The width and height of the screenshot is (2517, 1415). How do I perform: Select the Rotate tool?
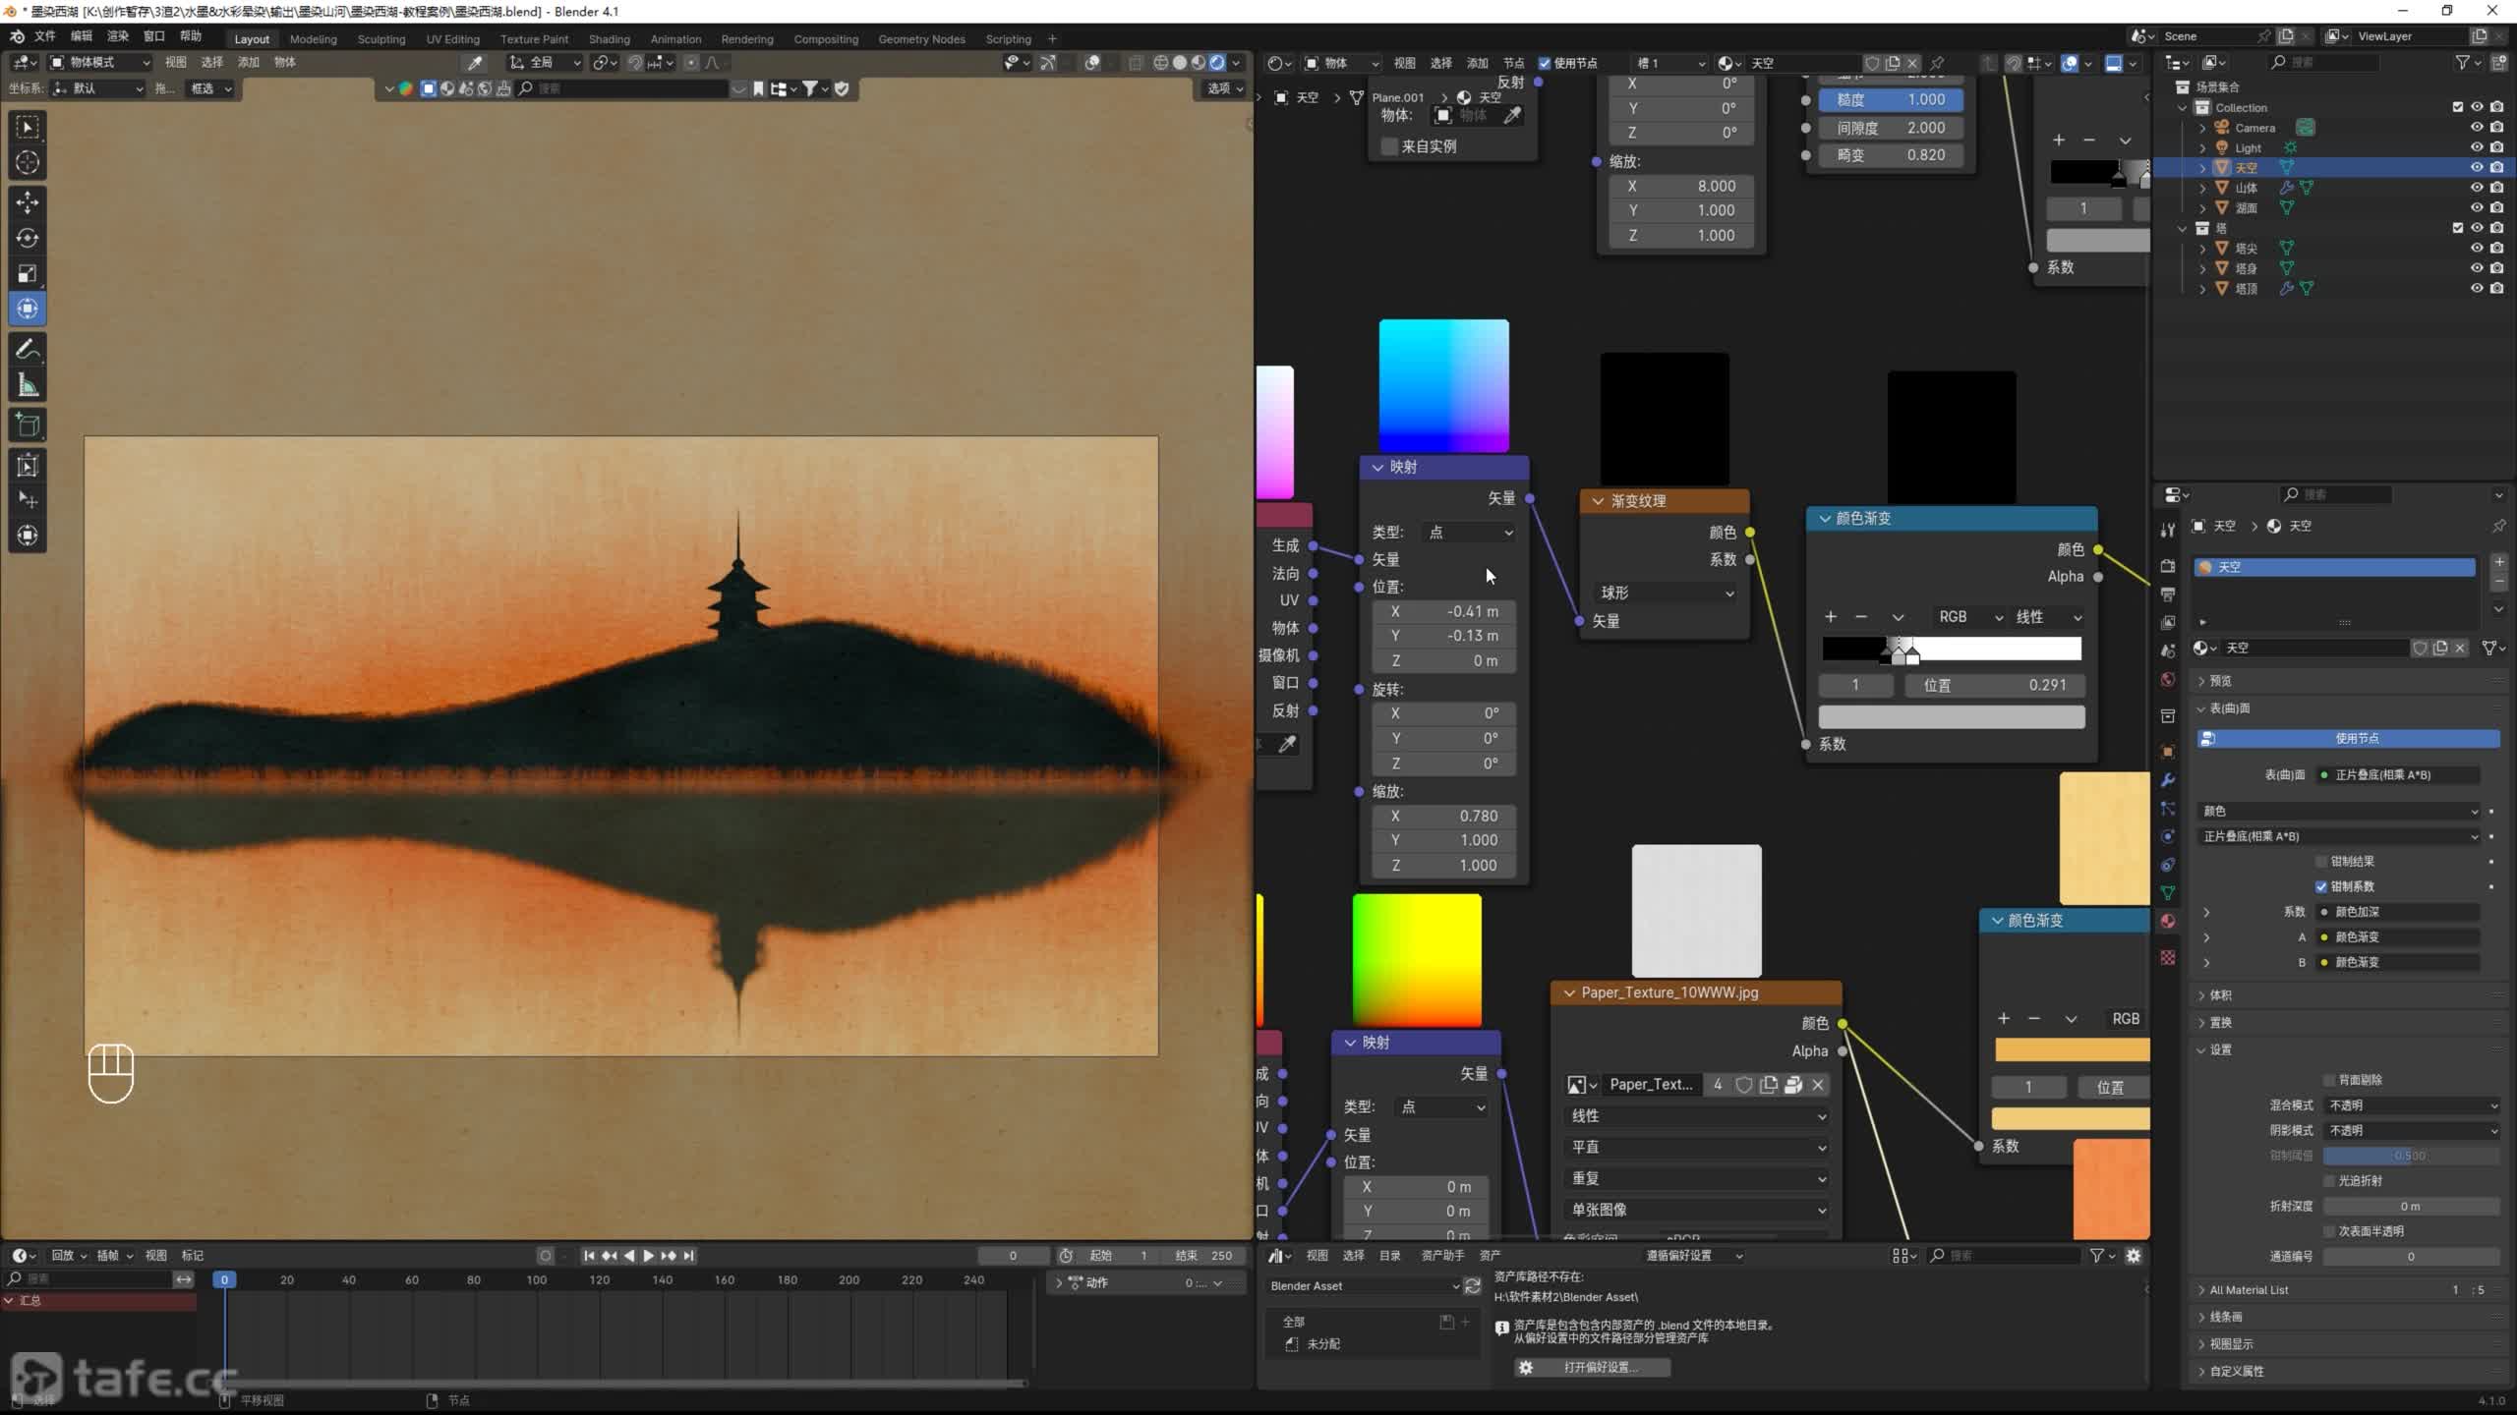click(28, 238)
